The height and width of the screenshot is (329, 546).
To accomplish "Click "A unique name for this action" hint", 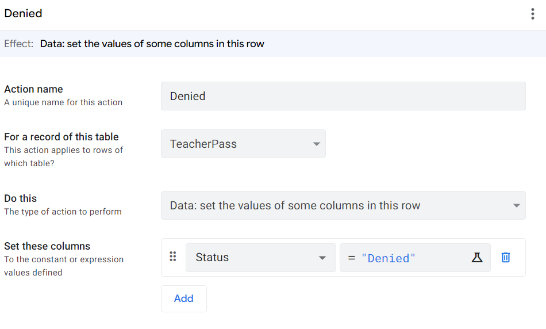I will (63, 102).
